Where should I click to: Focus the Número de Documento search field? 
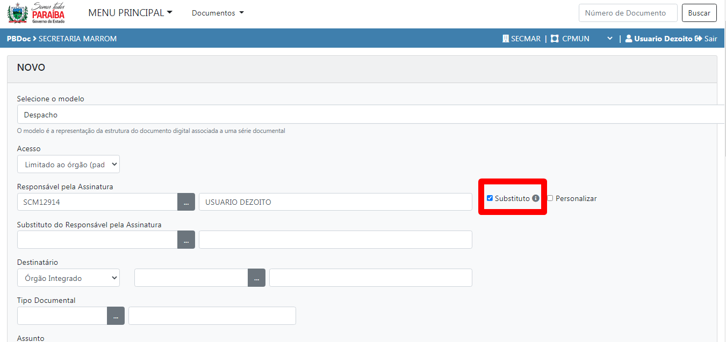[x=627, y=13]
